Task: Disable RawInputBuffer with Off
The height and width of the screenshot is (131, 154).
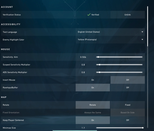Action: tap(128, 87)
